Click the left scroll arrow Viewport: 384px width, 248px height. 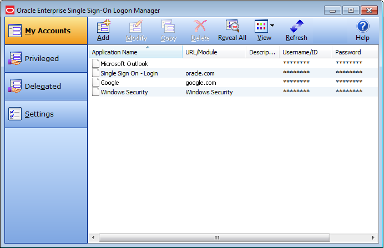tap(93, 237)
